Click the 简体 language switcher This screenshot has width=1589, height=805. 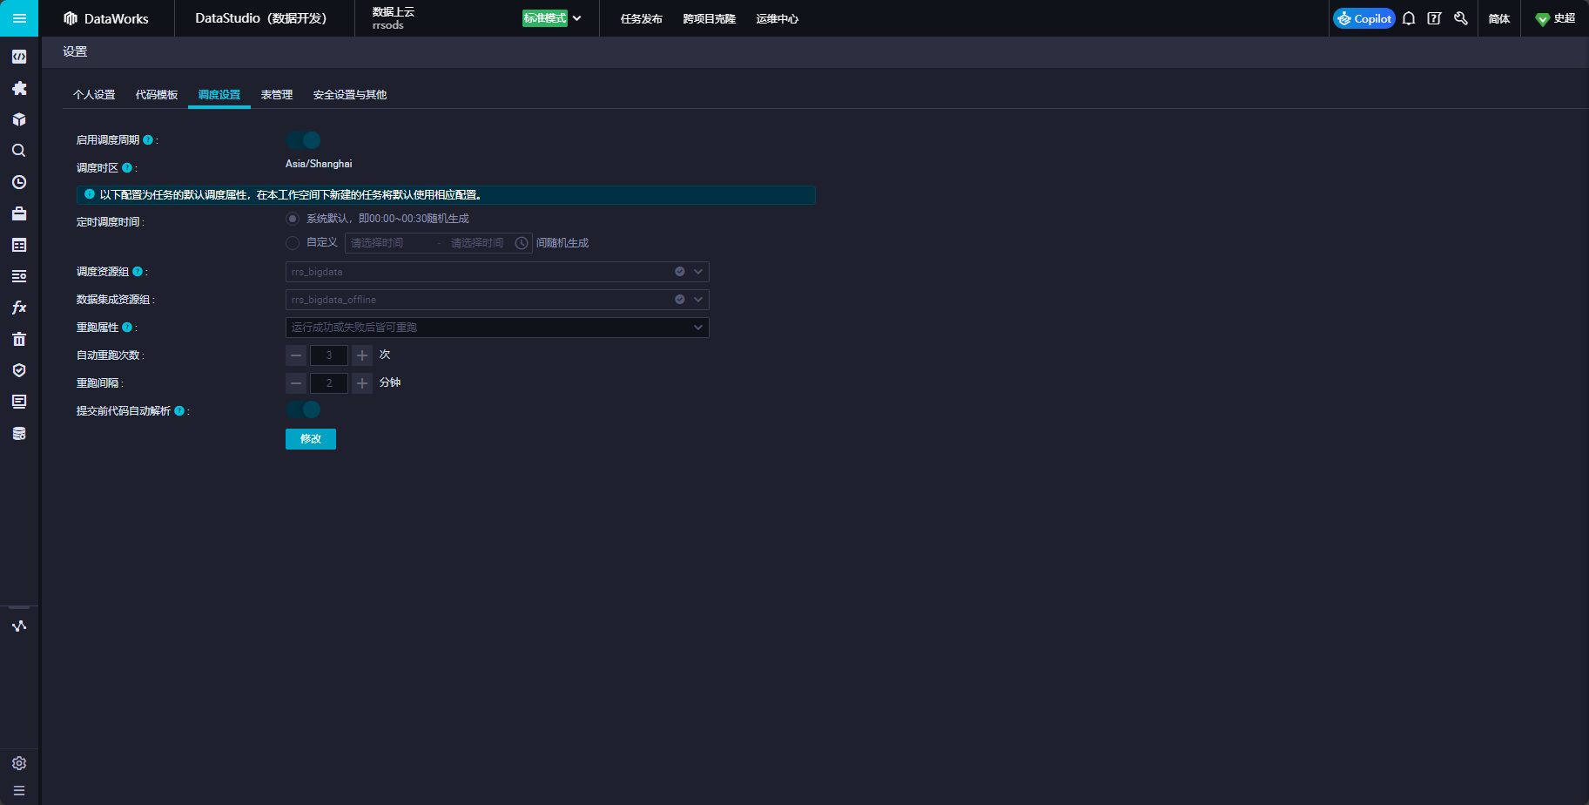[x=1499, y=18]
